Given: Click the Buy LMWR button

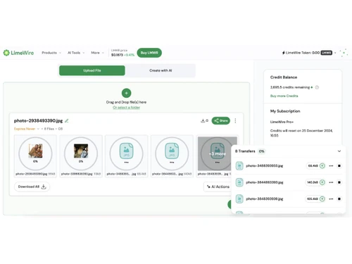Looking at the screenshot, I should pos(149,53).
